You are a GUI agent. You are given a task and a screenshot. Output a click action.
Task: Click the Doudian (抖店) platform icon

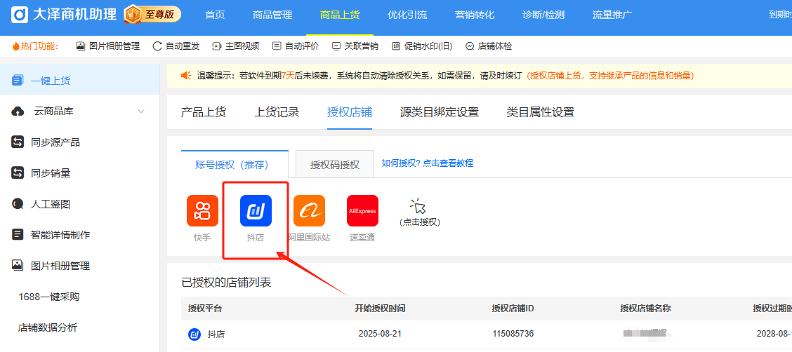coord(256,211)
